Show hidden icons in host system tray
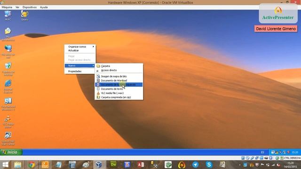This screenshot has height=169, width=301. pyautogui.click(x=240, y=165)
